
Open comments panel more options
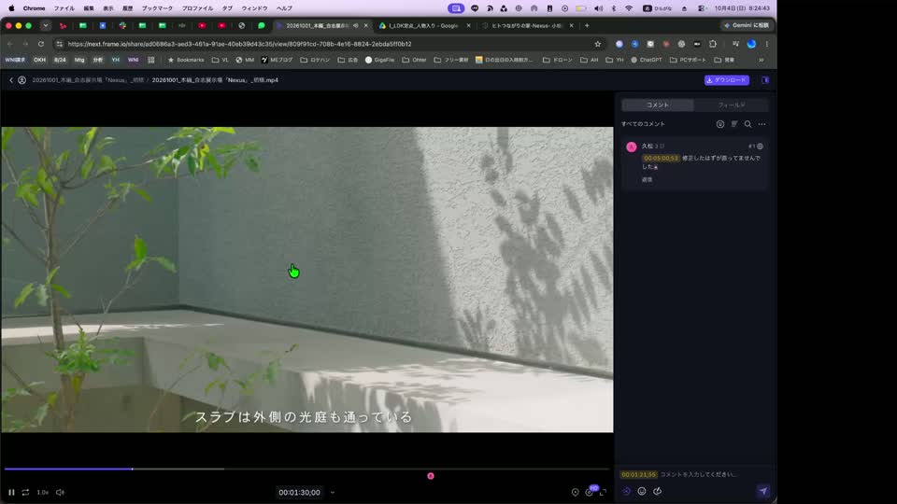[762, 124]
